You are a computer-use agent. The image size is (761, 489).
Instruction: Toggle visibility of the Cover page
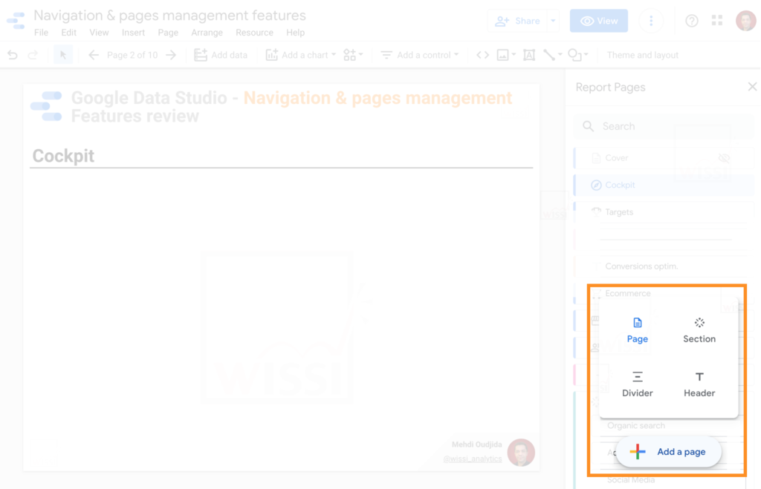724,158
